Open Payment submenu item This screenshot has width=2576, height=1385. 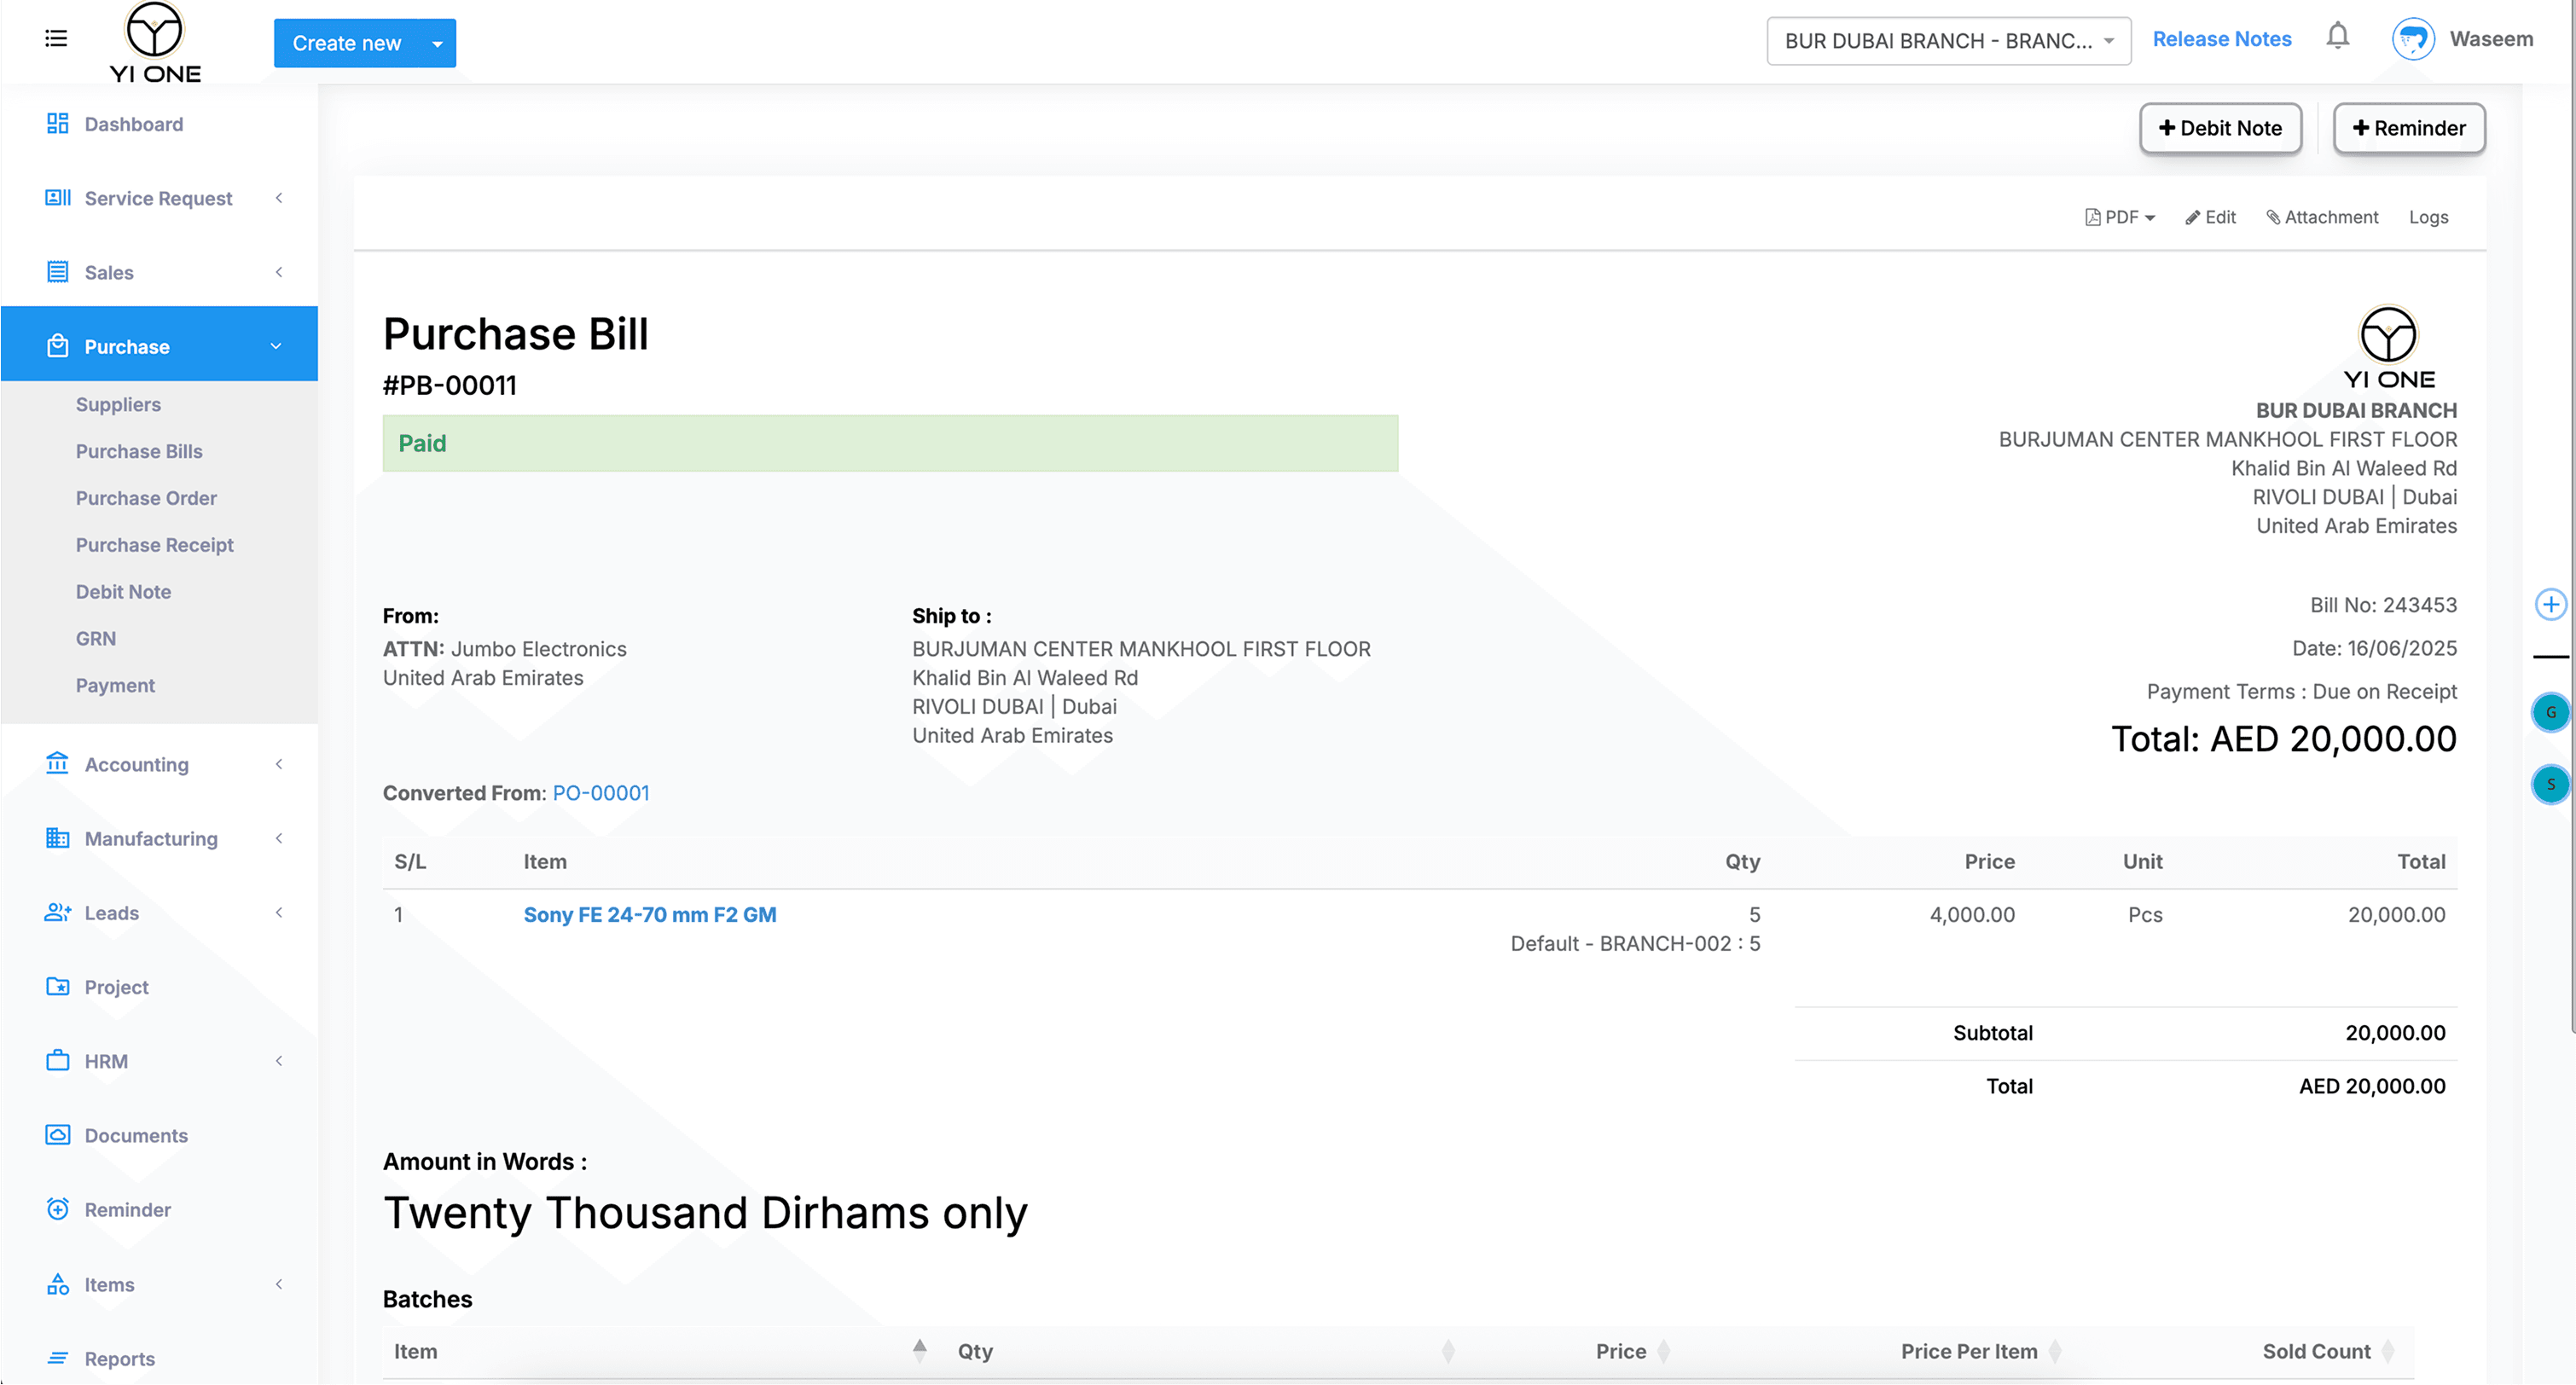[115, 685]
